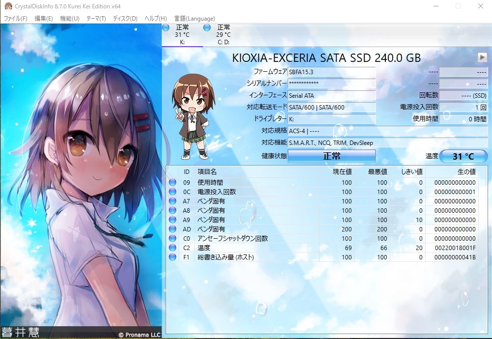Click status orb of attribute 0C

[172, 192]
